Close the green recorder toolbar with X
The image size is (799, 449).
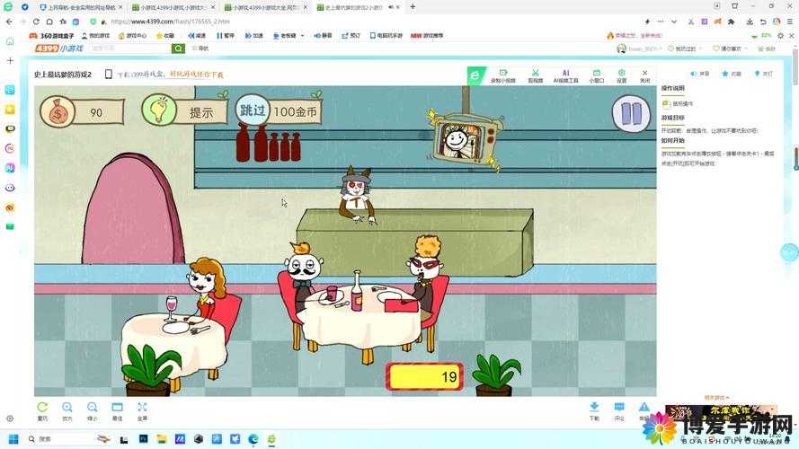[644, 75]
